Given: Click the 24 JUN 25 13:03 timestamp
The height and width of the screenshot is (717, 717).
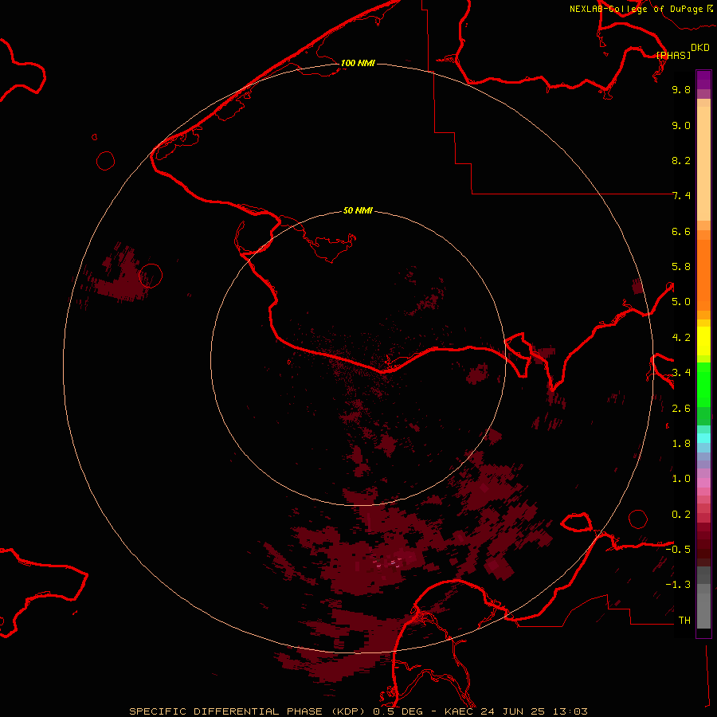Looking at the screenshot, I should point(534,711).
